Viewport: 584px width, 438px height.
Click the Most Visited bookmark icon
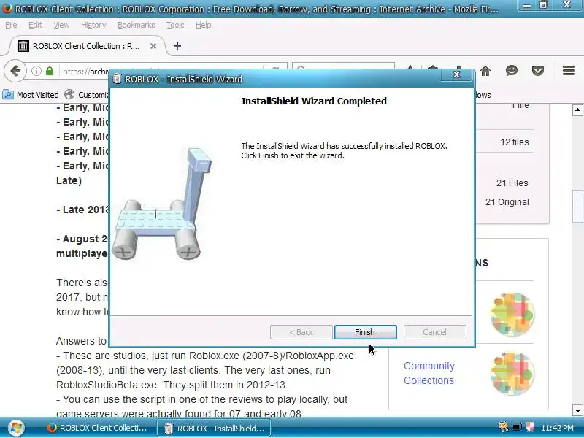click(8, 95)
